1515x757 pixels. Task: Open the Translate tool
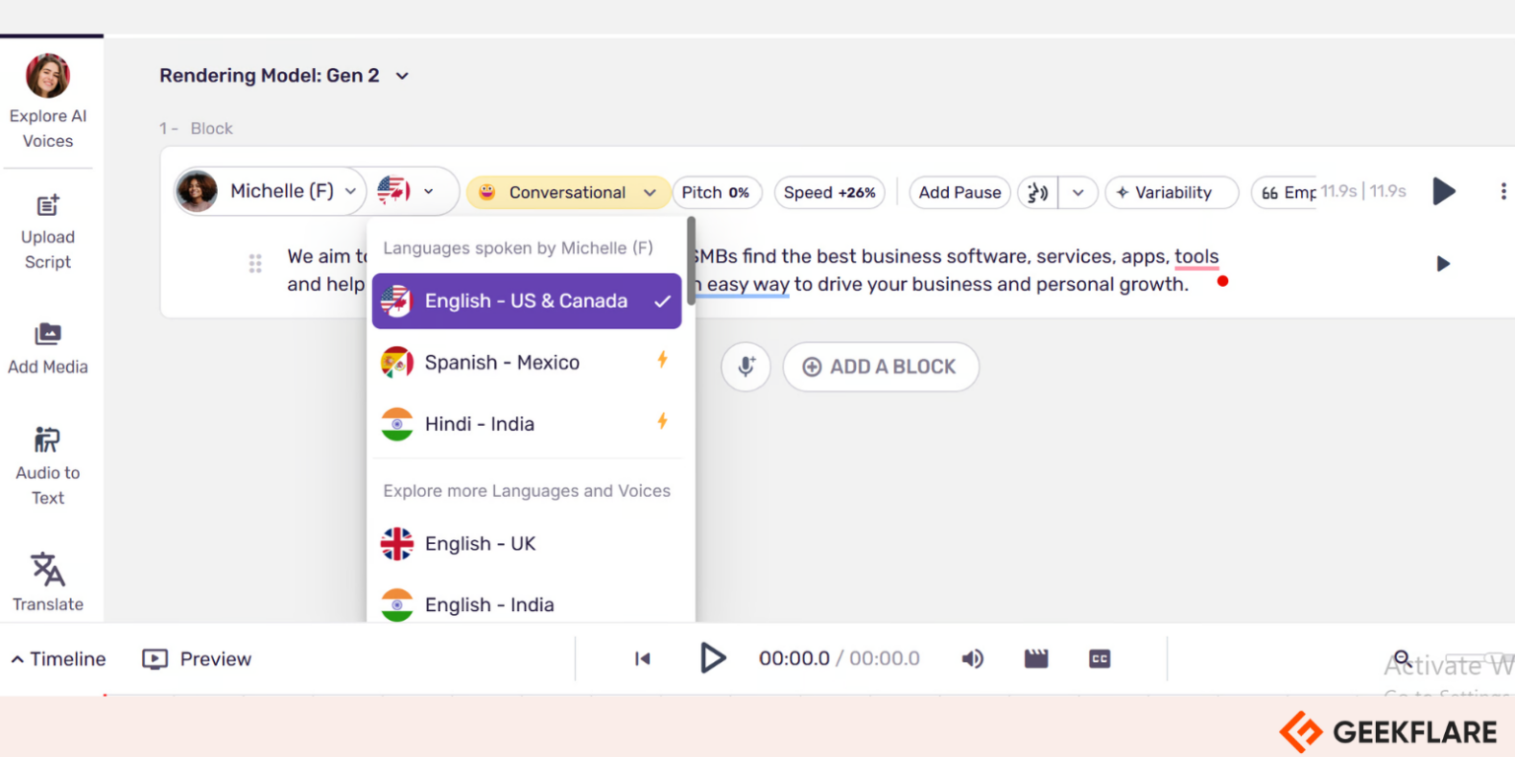(x=47, y=582)
